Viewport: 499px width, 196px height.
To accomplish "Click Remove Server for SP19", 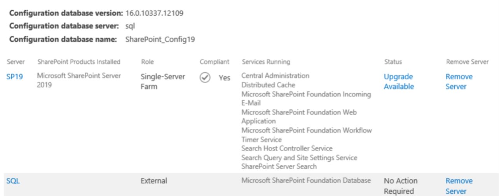I will tap(459, 82).
